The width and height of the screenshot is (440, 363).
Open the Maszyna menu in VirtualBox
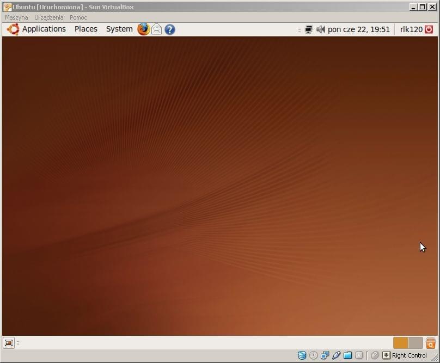point(16,17)
